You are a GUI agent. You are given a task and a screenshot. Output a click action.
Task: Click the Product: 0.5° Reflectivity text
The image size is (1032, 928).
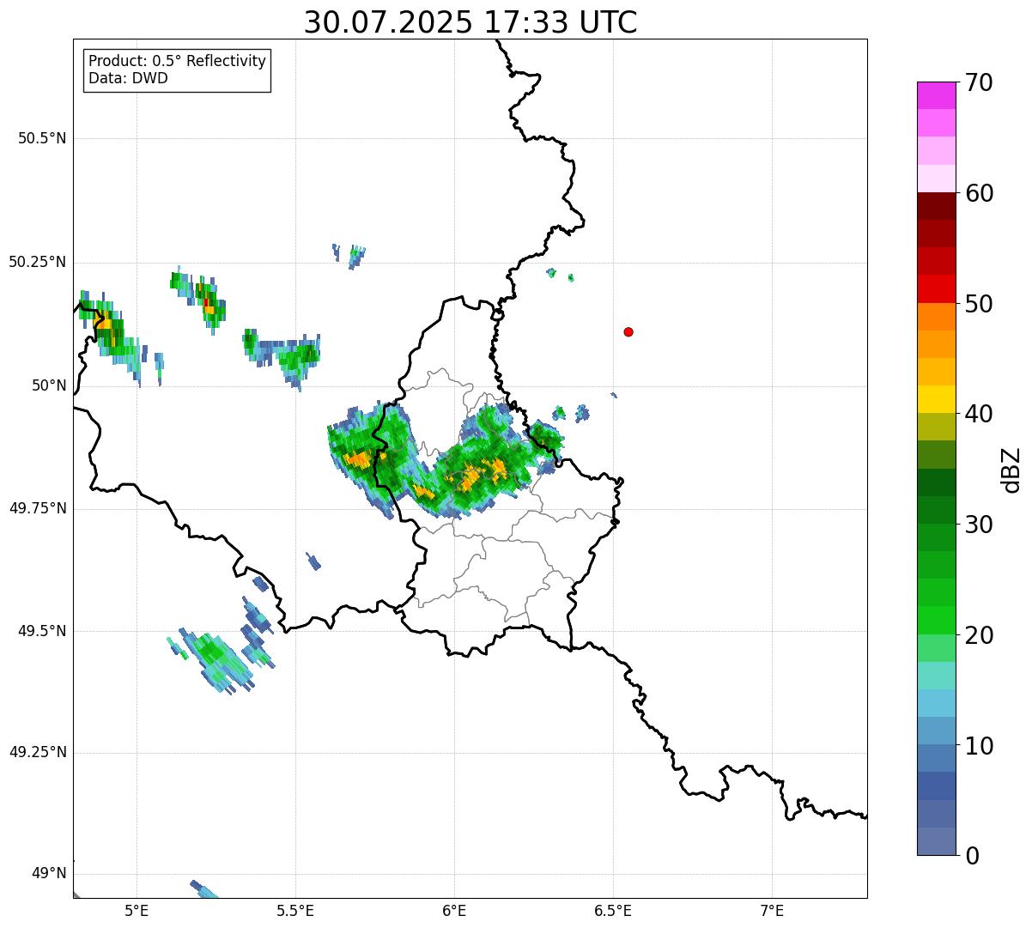[177, 62]
